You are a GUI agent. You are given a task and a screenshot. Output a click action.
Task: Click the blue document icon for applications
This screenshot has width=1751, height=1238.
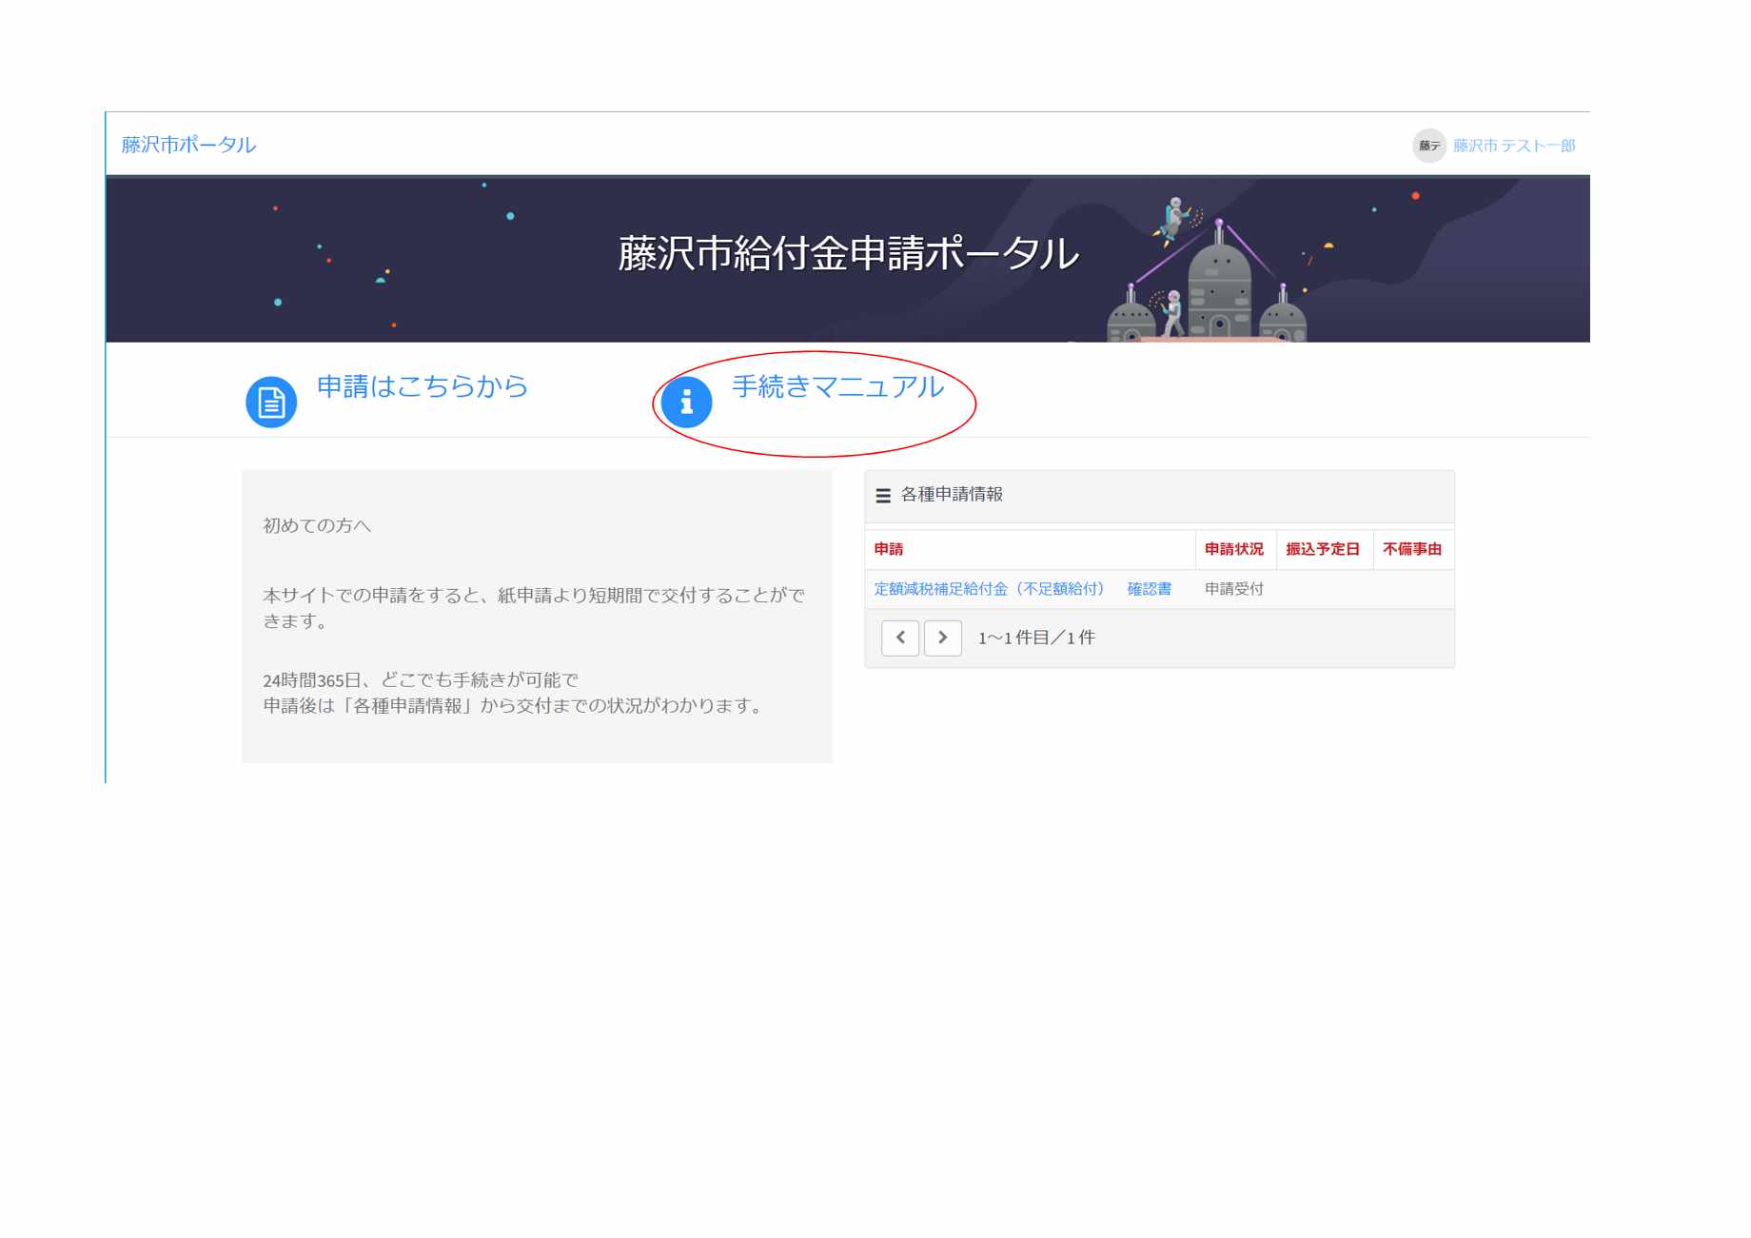pyautogui.click(x=271, y=403)
